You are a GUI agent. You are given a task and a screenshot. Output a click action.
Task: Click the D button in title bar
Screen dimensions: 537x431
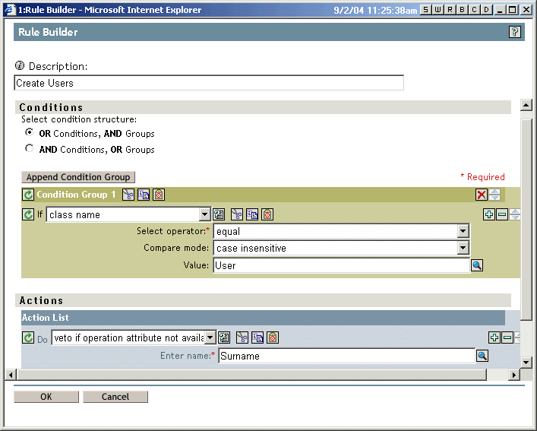pyautogui.click(x=486, y=10)
